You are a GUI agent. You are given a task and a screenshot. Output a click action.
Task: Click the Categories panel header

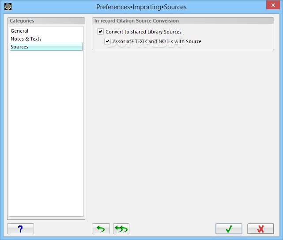[x=46, y=21]
